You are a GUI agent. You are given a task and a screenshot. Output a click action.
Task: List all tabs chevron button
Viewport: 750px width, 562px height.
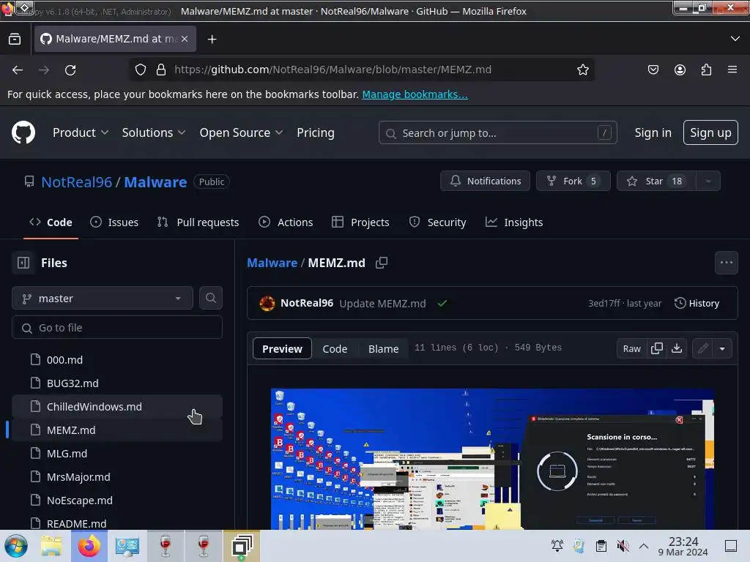(735, 39)
